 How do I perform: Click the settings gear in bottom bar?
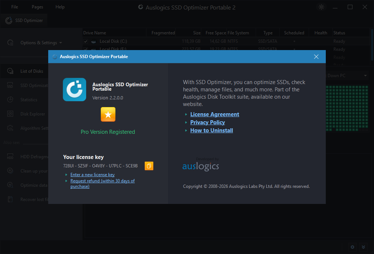(352, 247)
